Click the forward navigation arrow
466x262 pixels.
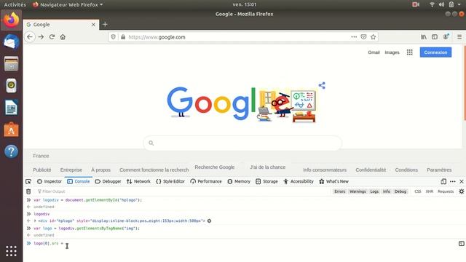coord(41,37)
